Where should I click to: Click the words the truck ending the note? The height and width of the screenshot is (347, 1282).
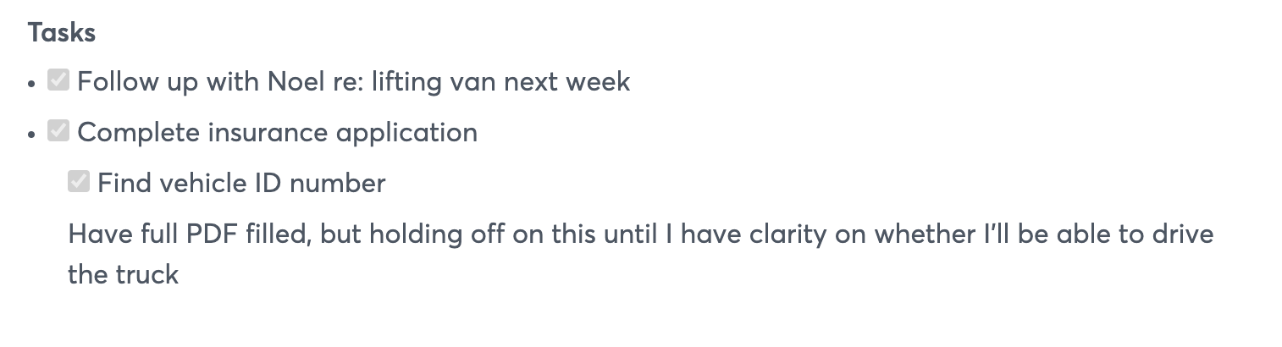[x=123, y=274]
